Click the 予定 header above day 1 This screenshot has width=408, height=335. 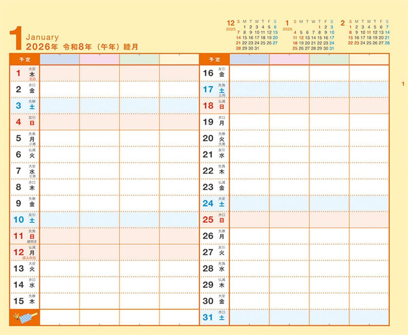[x=24, y=59]
